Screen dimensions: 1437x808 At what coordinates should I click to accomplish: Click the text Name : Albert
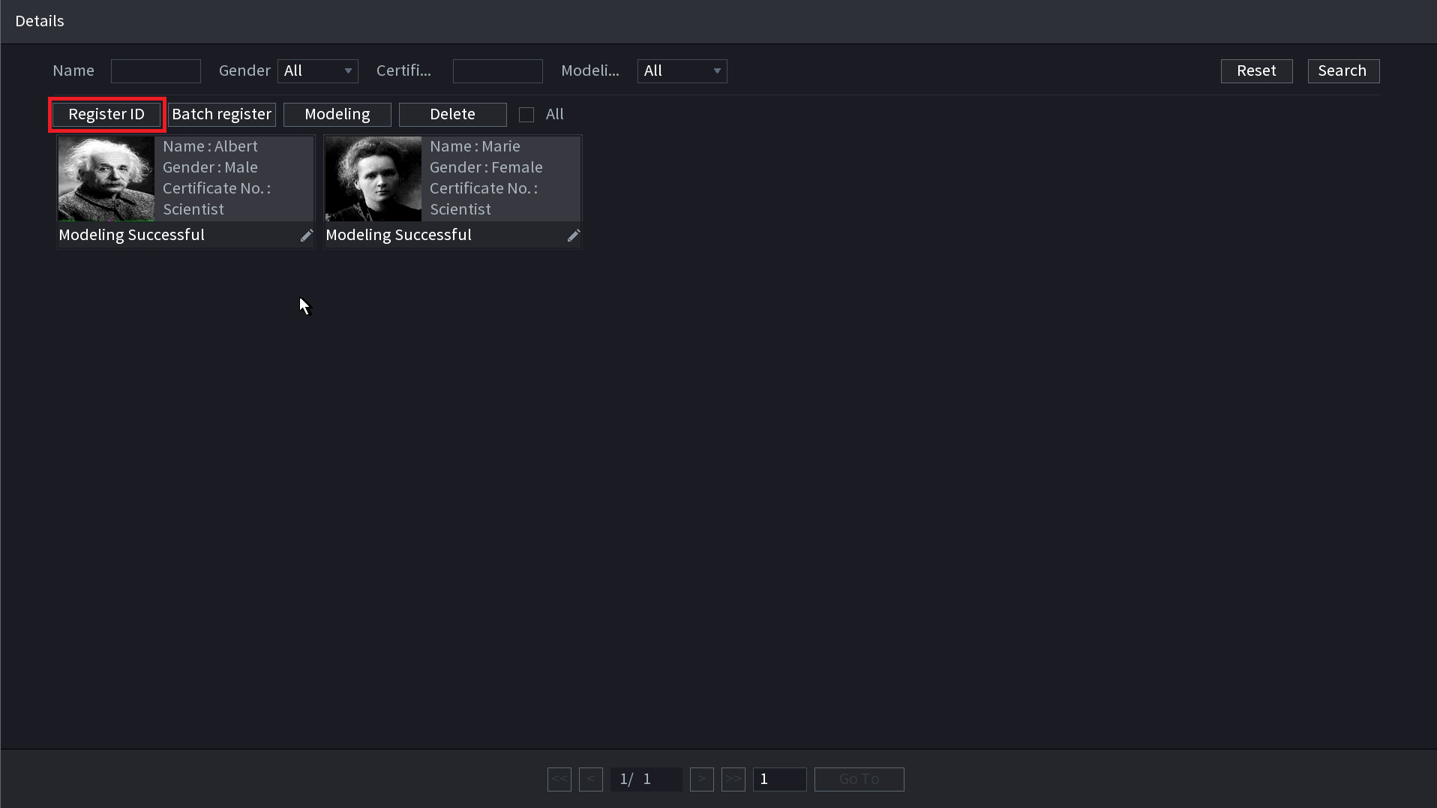point(211,147)
